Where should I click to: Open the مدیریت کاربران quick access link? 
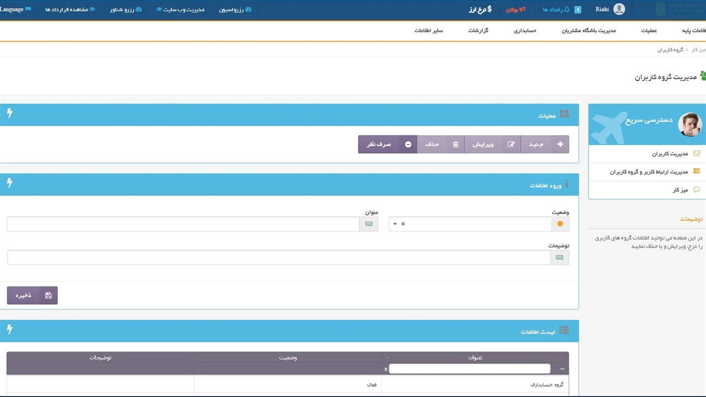coord(670,154)
